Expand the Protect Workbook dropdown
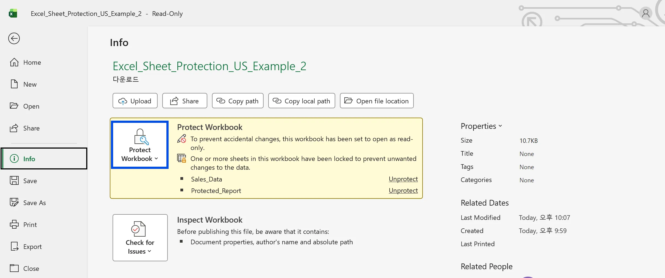 (x=140, y=145)
